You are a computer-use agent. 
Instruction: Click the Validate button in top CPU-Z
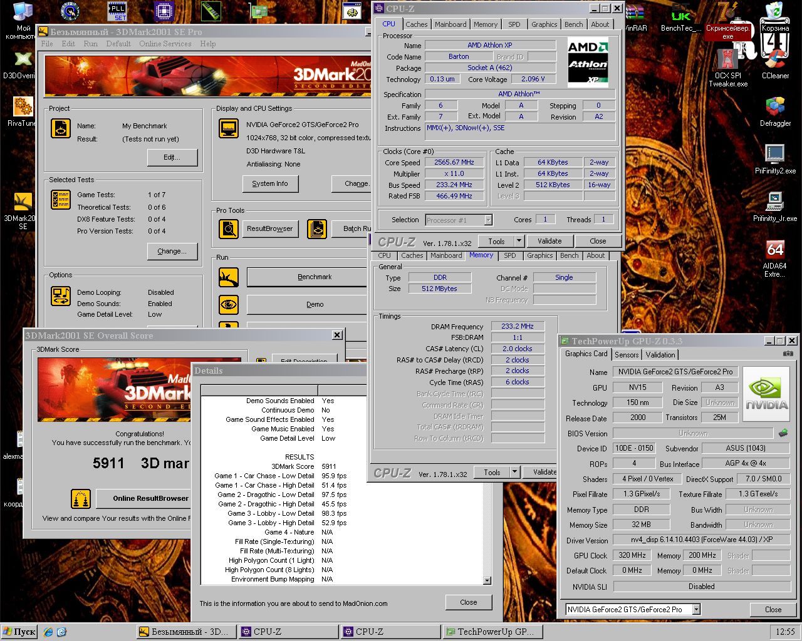[x=549, y=241]
